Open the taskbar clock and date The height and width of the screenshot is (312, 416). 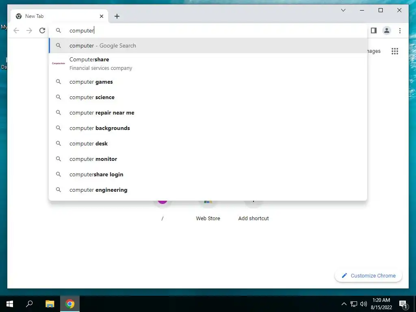(x=381, y=304)
